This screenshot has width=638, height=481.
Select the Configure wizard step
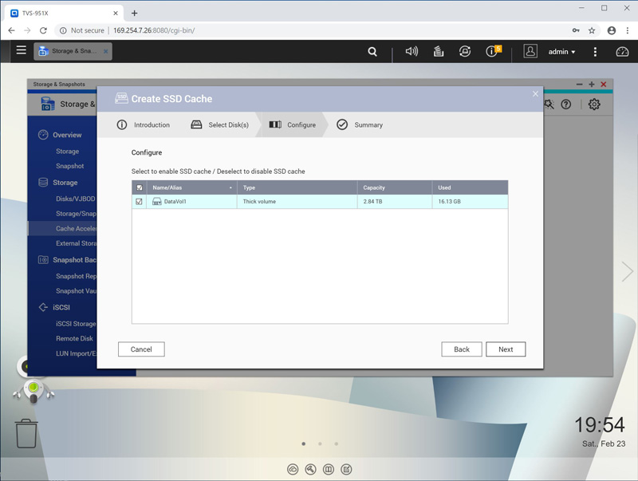click(x=292, y=125)
